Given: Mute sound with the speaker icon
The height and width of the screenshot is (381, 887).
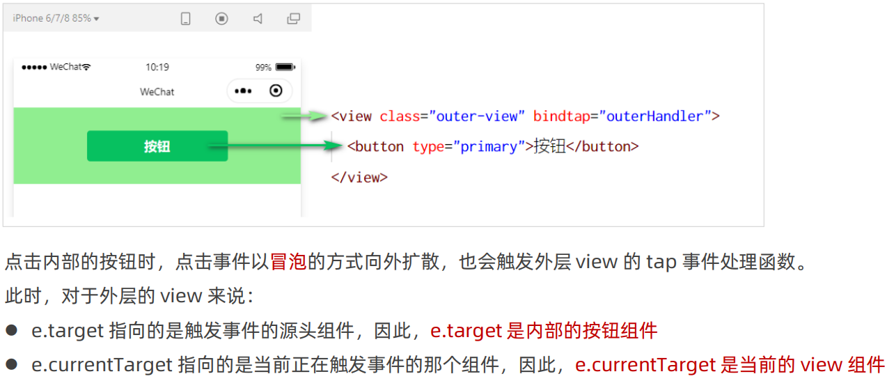Looking at the screenshot, I should click(258, 19).
